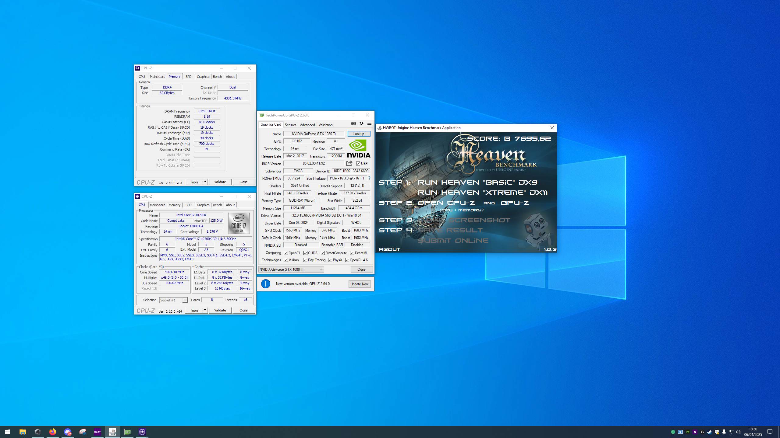The width and height of the screenshot is (780, 438).
Task: Select Graphics tab in upper CPU-Z window
Action: [x=203, y=77]
